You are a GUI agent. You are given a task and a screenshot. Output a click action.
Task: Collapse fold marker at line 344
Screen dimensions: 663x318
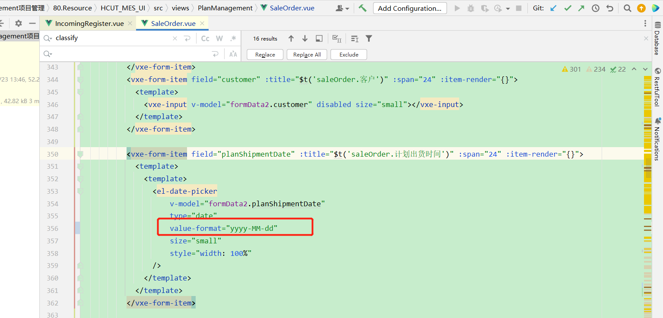[80, 79]
